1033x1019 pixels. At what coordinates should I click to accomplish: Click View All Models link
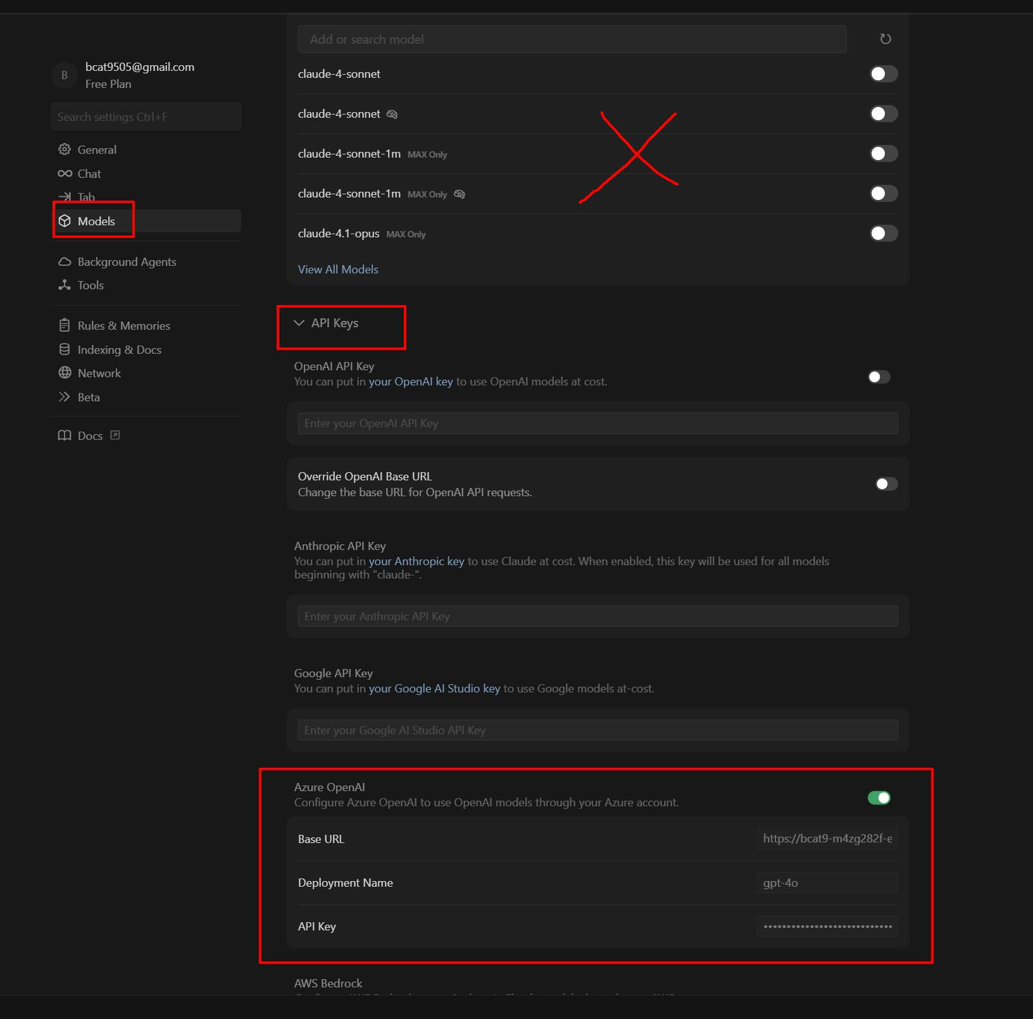pos(338,270)
